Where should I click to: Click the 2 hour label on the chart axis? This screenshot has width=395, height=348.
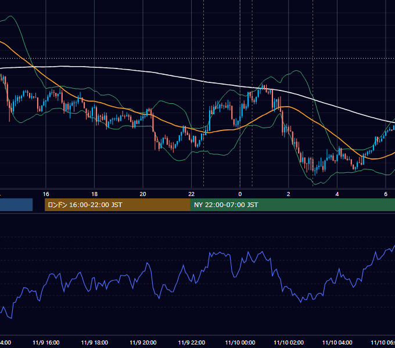click(289, 194)
